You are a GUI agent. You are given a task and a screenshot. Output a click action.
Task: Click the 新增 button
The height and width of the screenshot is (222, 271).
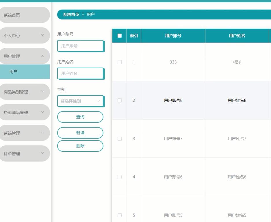pos(80,133)
